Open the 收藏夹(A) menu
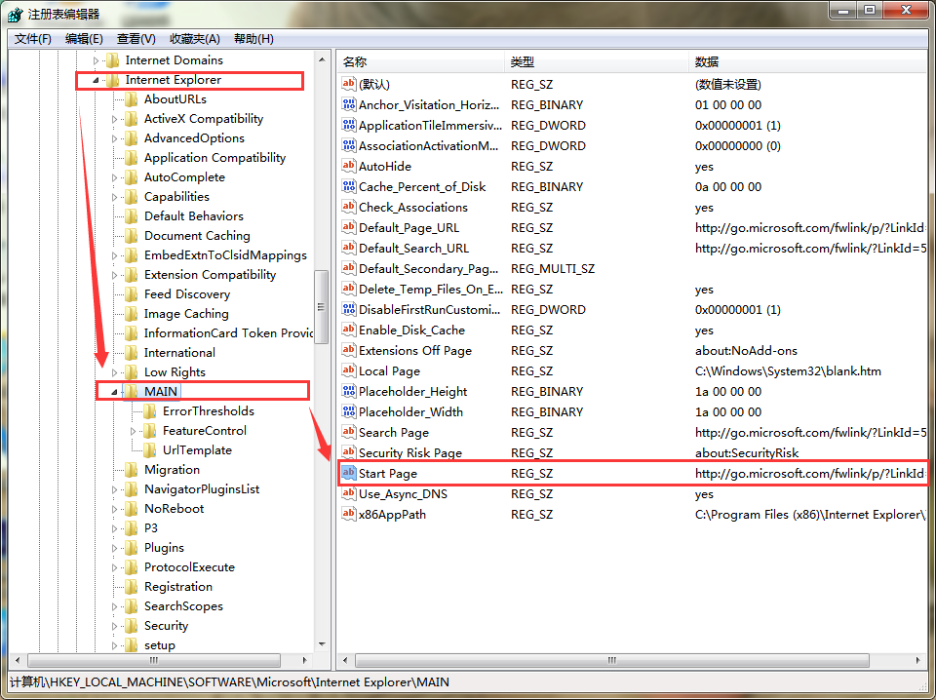The height and width of the screenshot is (700, 936). point(194,39)
